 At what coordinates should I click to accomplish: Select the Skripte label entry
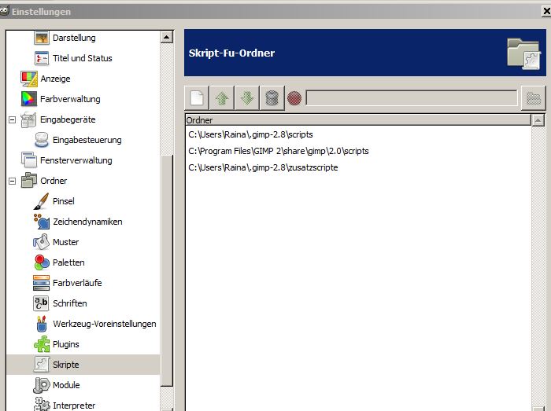click(x=65, y=365)
